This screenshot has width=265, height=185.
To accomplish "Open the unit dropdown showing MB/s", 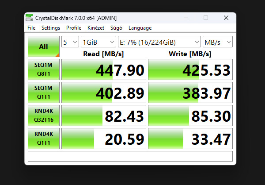I will pyautogui.click(x=218, y=42).
